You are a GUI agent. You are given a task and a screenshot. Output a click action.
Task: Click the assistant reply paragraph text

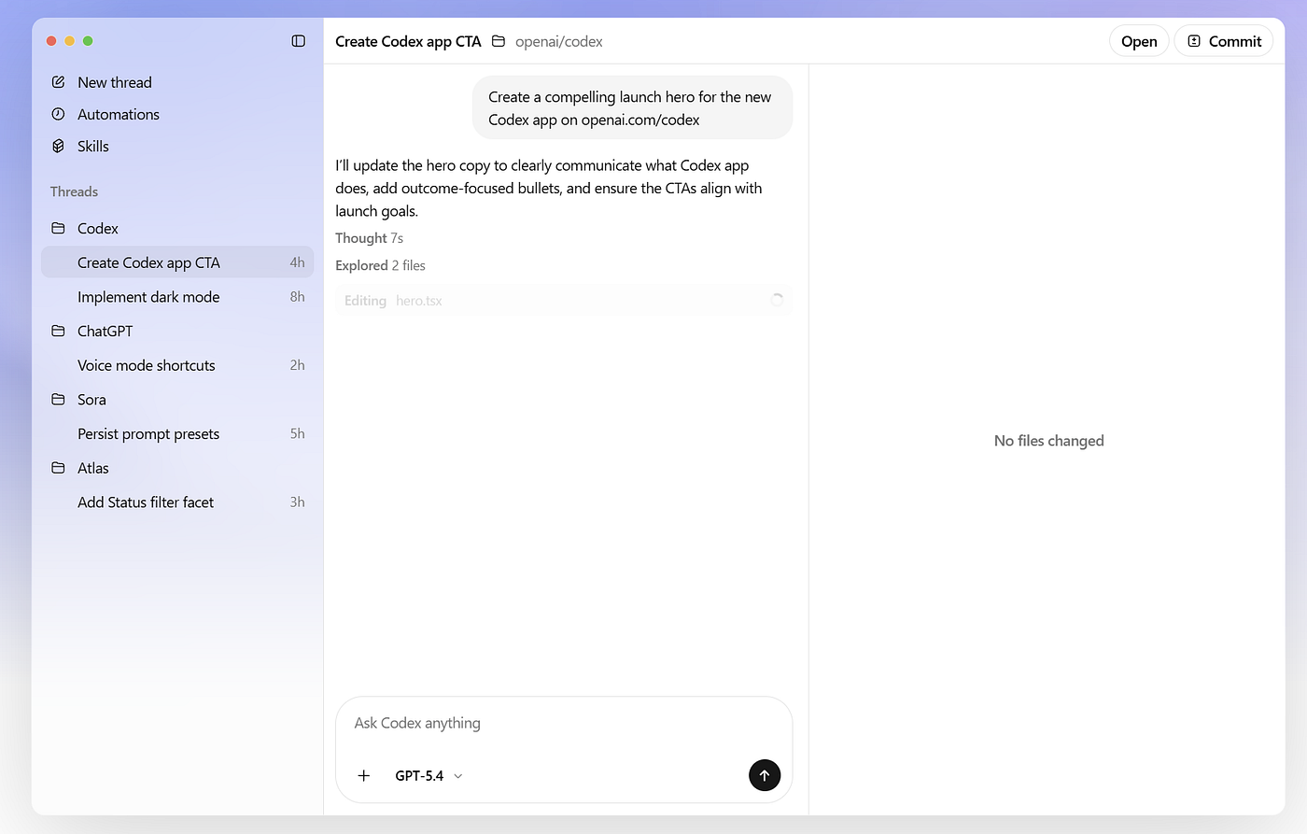click(549, 188)
